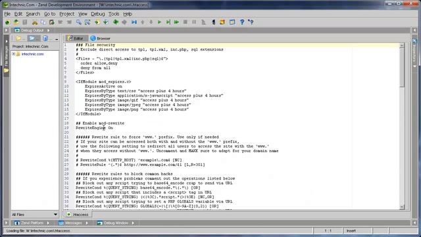Open the Debug menu
421x237 pixels.
pyautogui.click(x=98, y=14)
